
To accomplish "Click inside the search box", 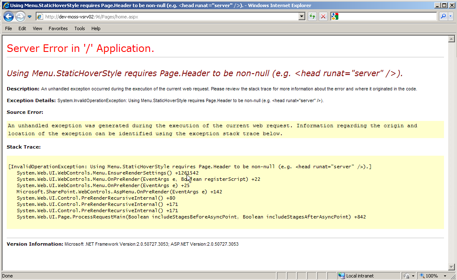I will point(388,17).
